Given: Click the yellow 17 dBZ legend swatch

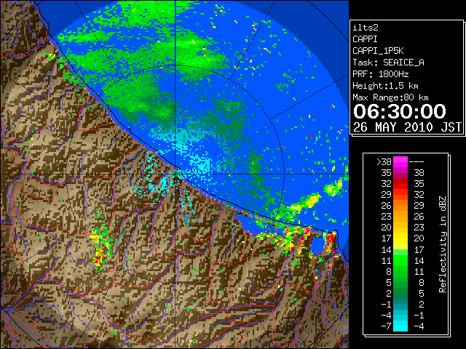Looking at the screenshot, I should click(400, 238).
